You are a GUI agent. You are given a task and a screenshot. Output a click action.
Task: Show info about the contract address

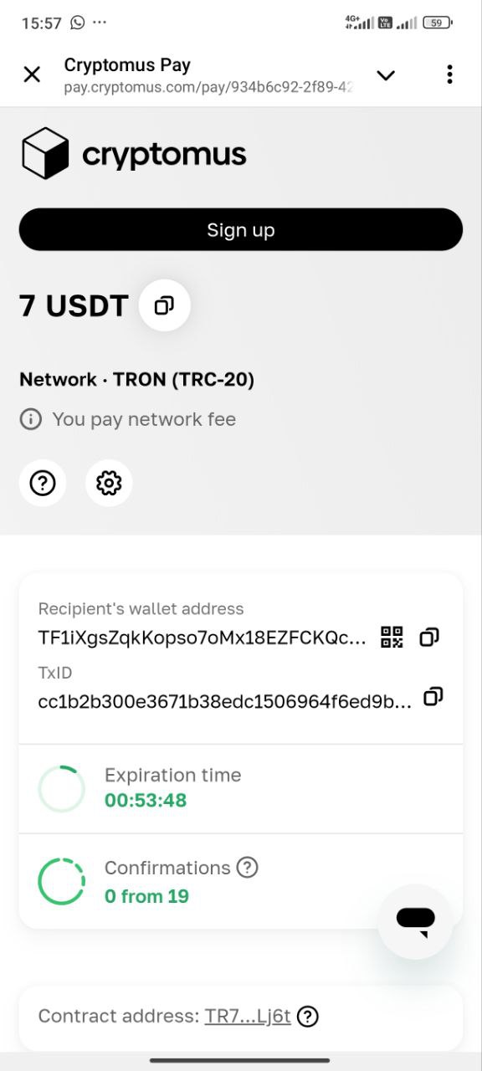pos(308,1017)
